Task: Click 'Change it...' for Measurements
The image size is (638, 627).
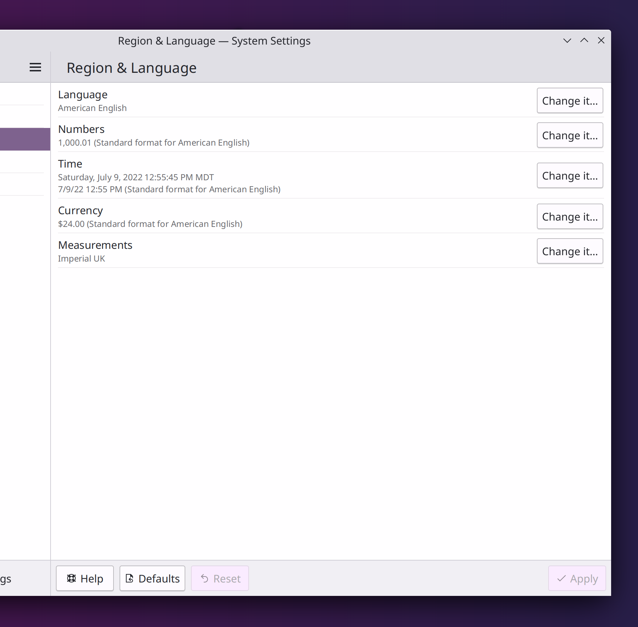Action: tap(569, 251)
